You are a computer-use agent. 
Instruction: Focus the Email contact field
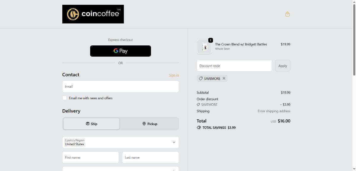tap(120, 87)
